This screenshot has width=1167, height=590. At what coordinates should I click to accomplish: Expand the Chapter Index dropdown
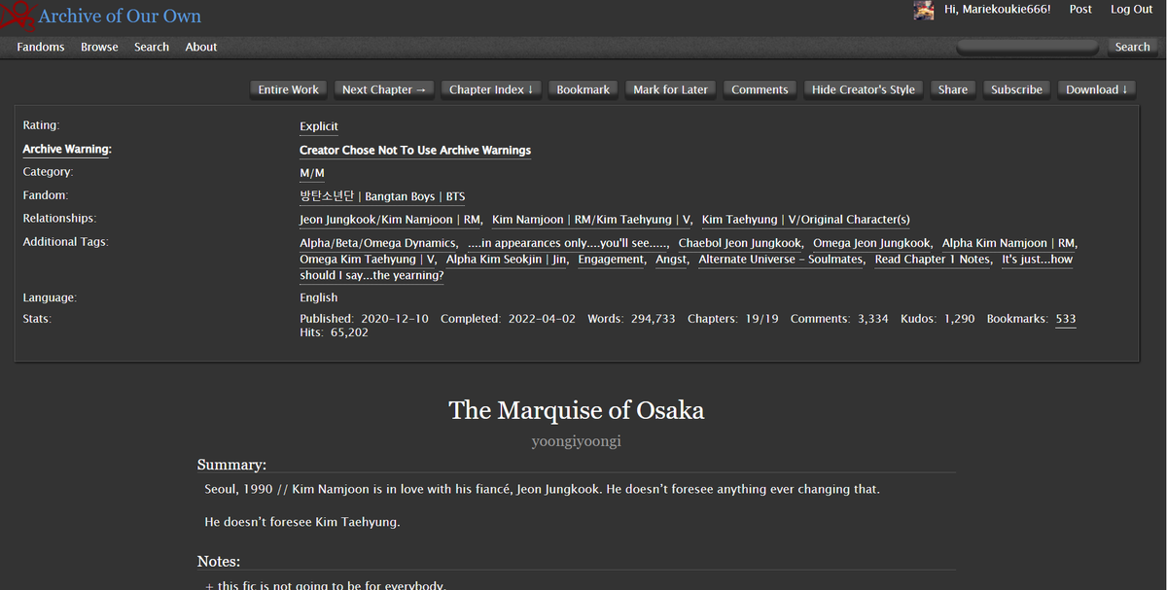(x=491, y=89)
